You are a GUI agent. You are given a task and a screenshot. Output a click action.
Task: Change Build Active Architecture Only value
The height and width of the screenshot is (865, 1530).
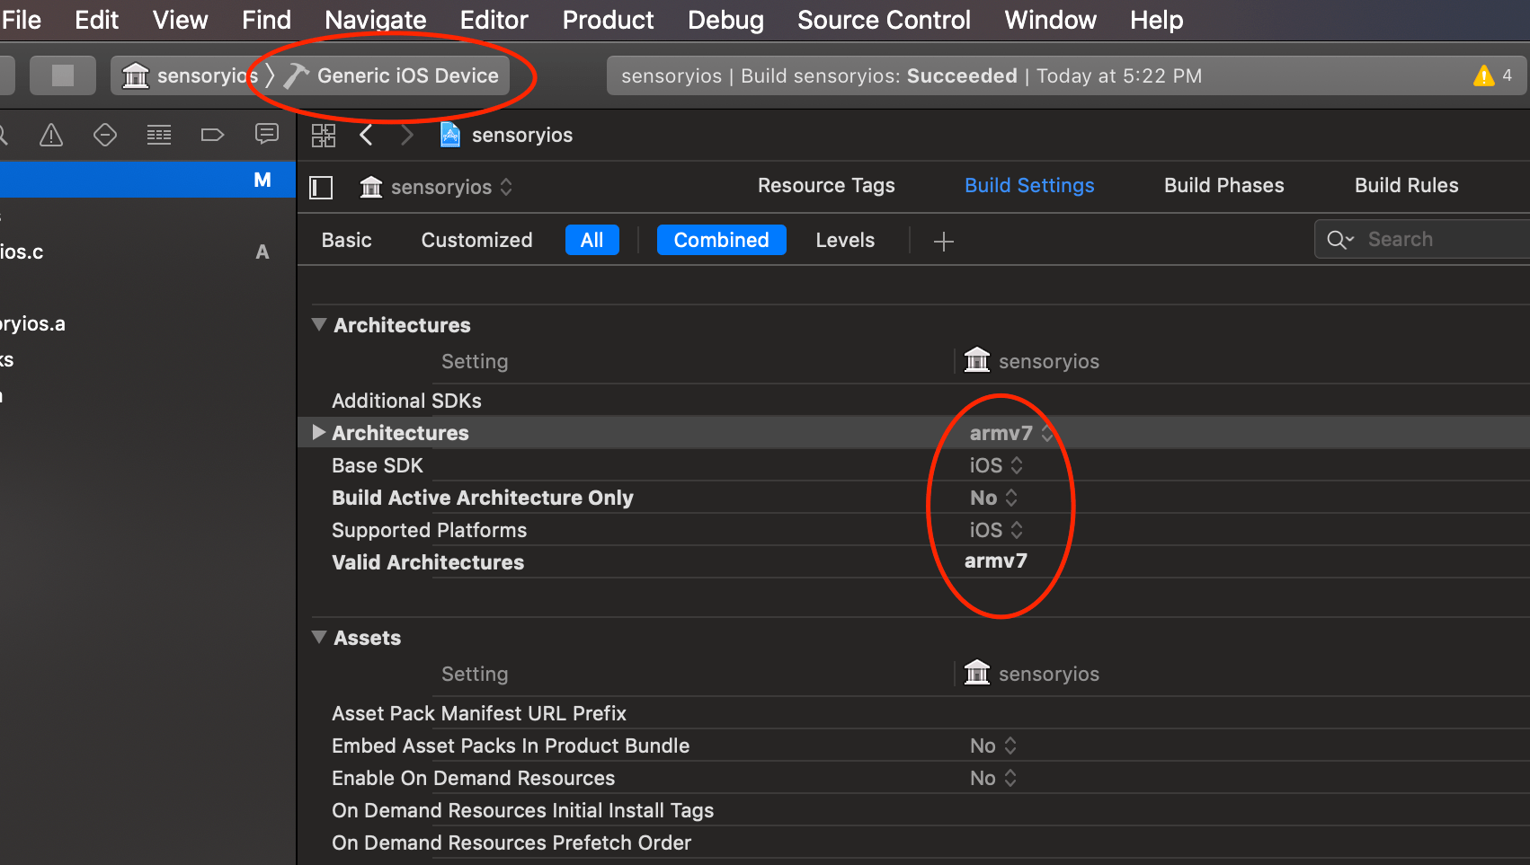993,498
